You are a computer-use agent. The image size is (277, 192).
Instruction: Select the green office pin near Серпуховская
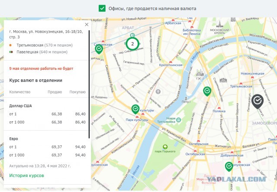[229, 167]
